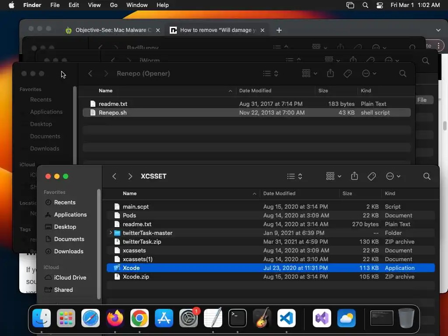Open Shared in XCSSET sidebar

(63, 290)
